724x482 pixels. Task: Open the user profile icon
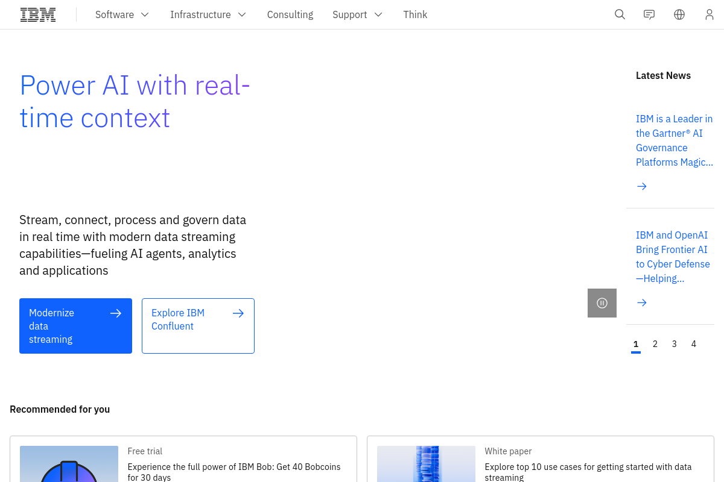pos(710,14)
